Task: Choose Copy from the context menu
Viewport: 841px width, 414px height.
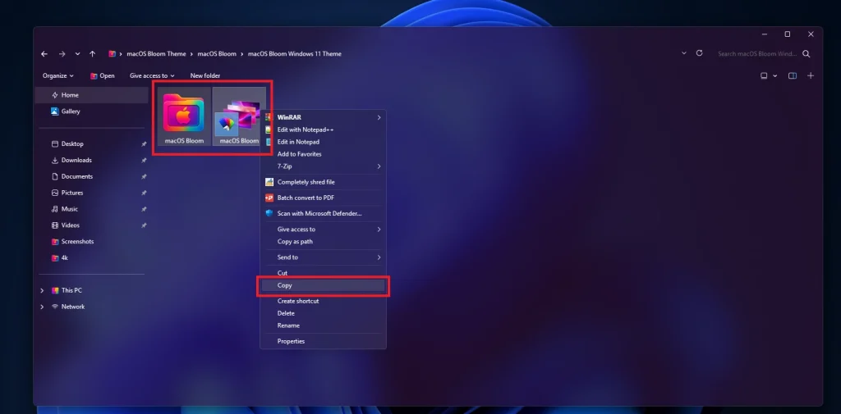Action: click(x=323, y=285)
